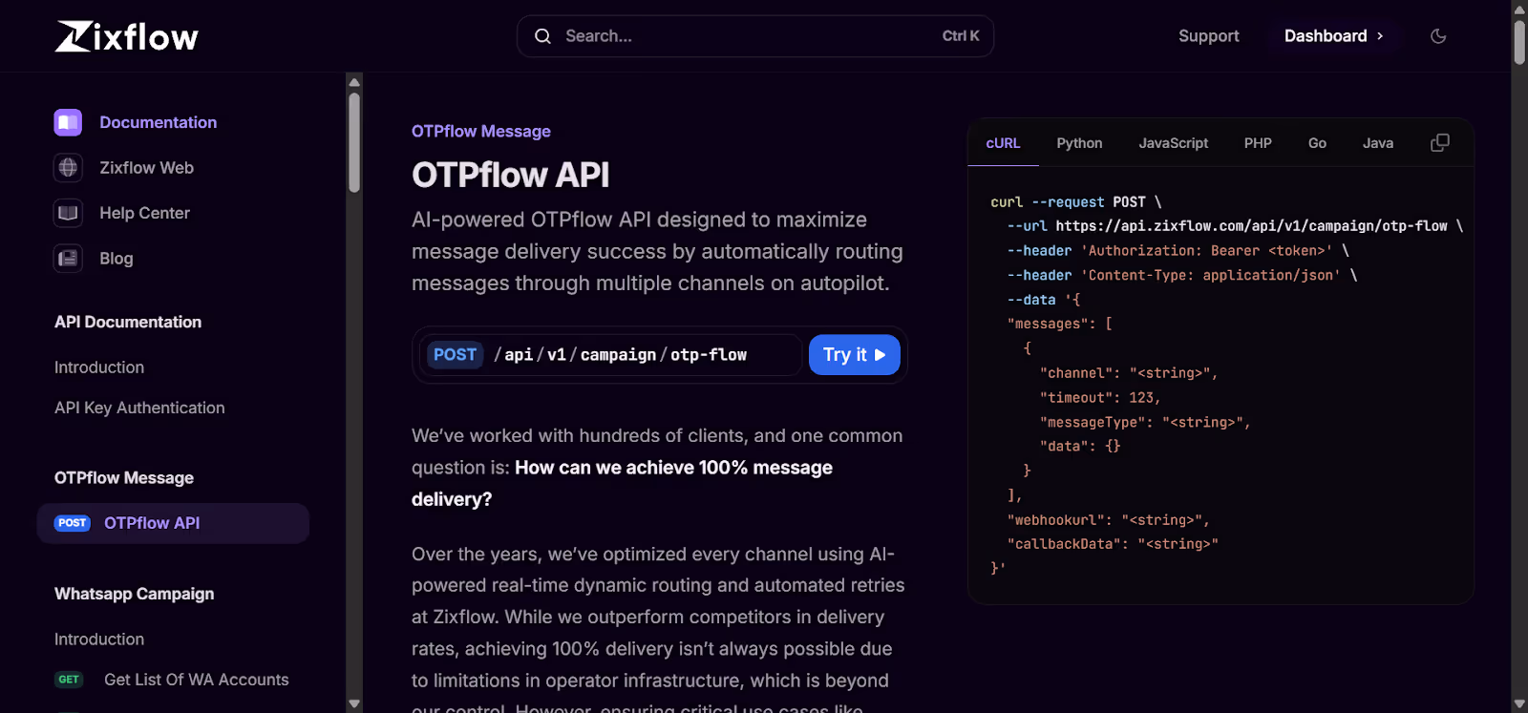The height and width of the screenshot is (713, 1528).
Task: Open the Blog link
Action: click(x=116, y=259)
